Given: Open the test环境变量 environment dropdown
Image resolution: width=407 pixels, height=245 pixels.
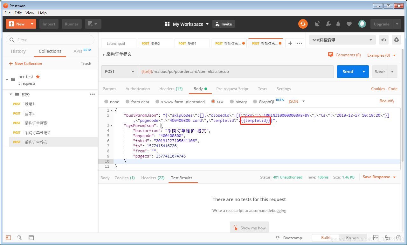Looking at the screenshot, I should coord(342,40).
